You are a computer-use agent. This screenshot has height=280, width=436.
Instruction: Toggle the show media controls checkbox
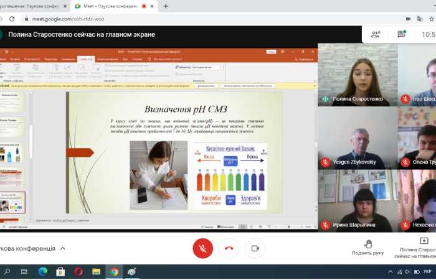[106, 75]
